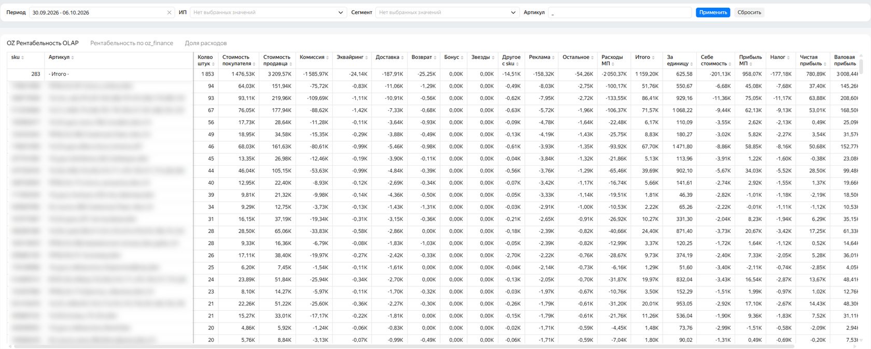Sort by Доставка column
Image resolution: width=871 pixels, height=349 pixels.
[x=402, y=57]
